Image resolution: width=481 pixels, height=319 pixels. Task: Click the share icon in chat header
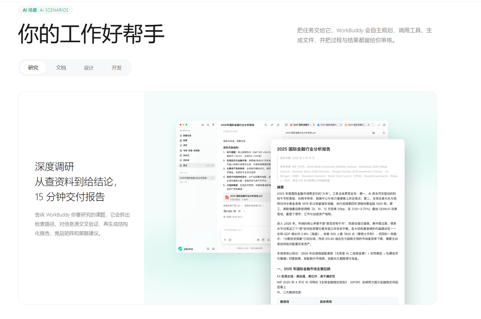[x=272, y=125]
